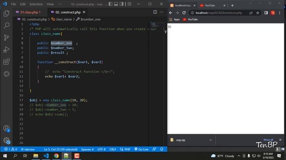Toggle the primary side bar layout icon
The height and width of the screenshot is (160, 286).
click(x=110, y=4)
